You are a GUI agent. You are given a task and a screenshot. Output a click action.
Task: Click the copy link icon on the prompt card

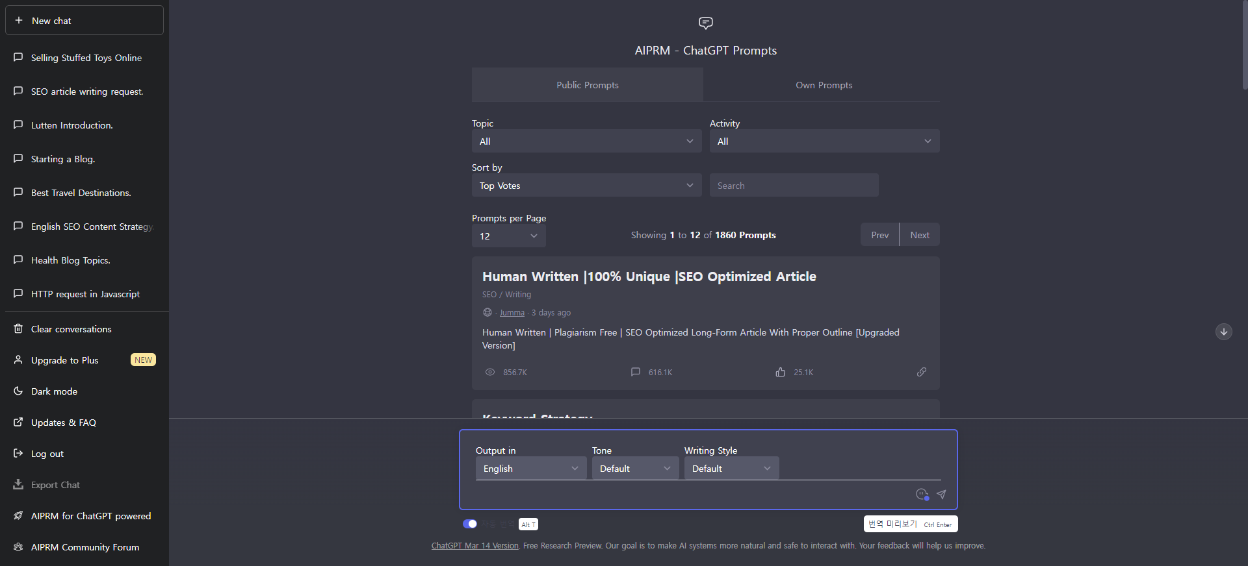pos(922,372)
